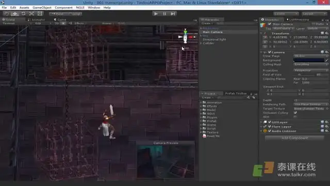Open the File menu
The image size is (330, 186).
coord(4,8)
